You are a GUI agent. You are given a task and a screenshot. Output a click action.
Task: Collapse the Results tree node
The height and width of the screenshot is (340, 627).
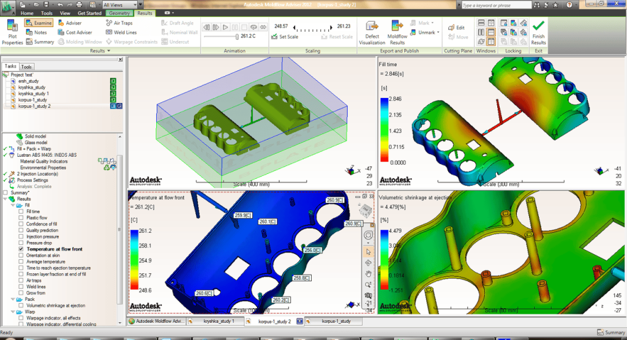5,199
